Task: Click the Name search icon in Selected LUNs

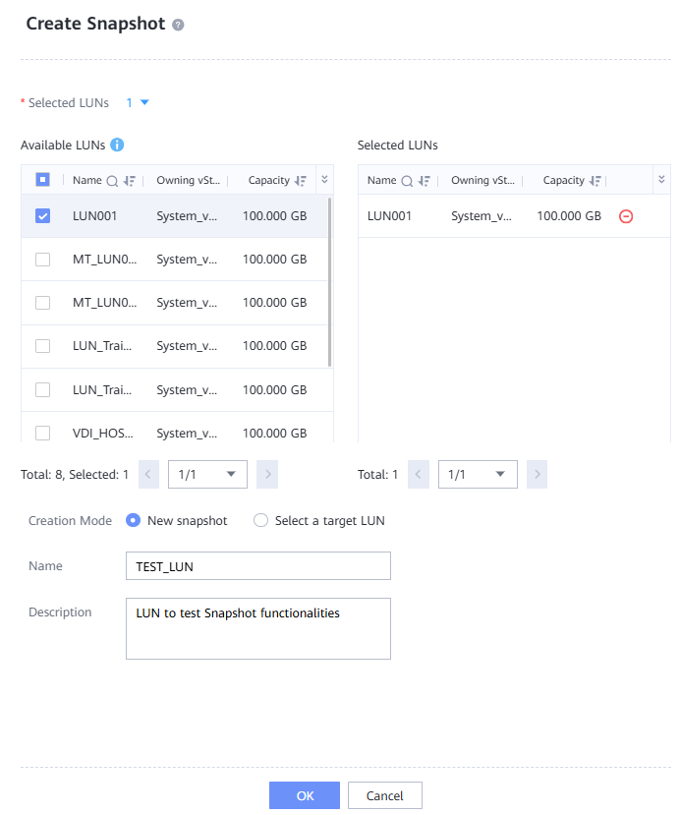Action: point(407,181)
